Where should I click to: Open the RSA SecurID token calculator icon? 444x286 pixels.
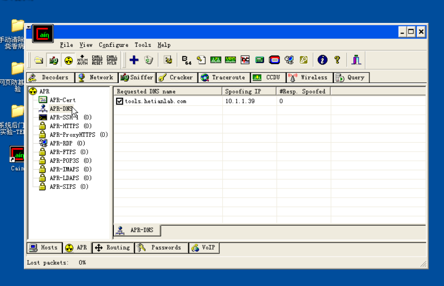click(274, 60)
